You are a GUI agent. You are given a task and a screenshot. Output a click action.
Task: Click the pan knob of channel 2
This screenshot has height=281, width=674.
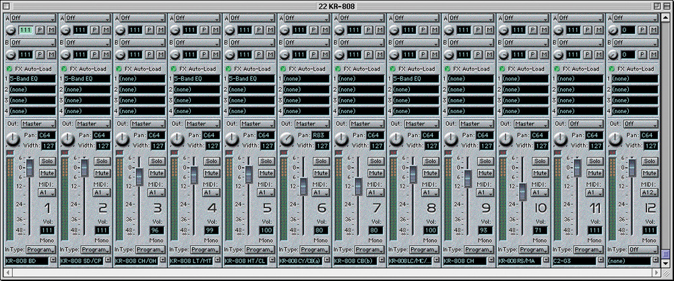click(68, 139)
